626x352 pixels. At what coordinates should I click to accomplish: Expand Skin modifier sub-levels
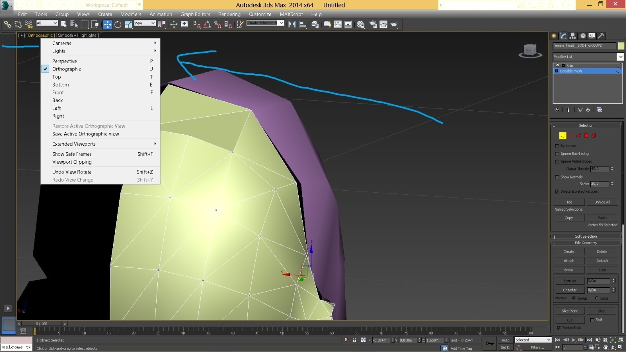(563, 66)
